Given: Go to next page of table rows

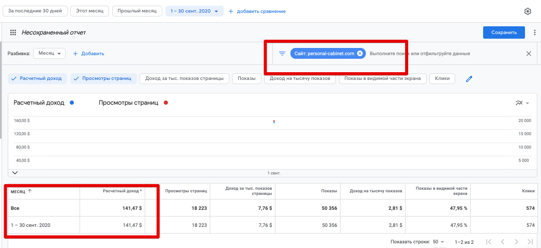Looking at the screenshot, I should pos(516,242).
